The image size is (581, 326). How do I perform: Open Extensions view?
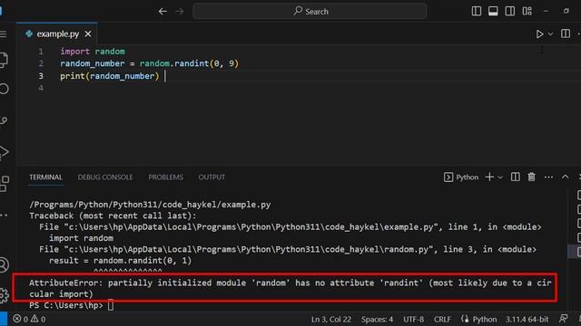click(5, 184)
